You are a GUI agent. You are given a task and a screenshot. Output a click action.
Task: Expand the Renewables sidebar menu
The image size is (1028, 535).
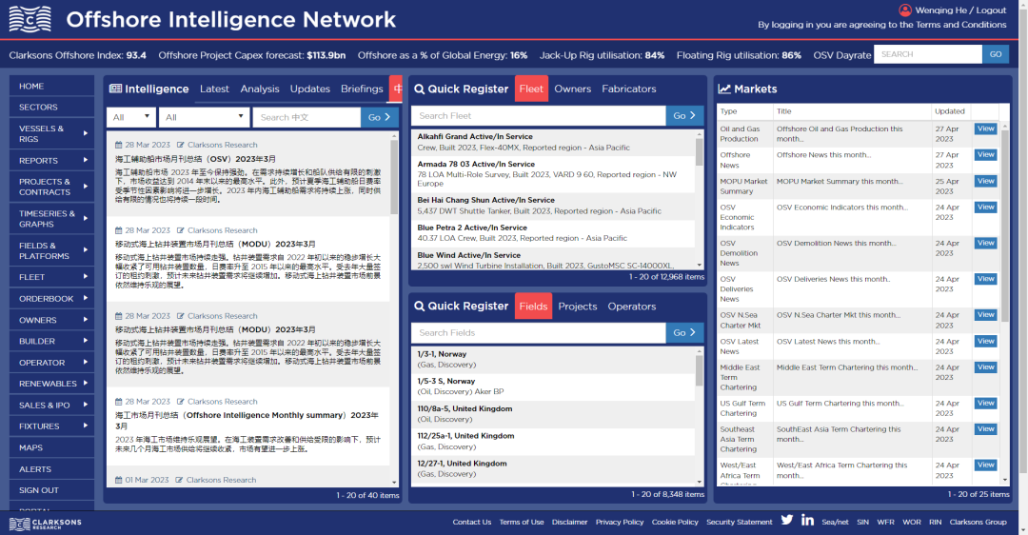click(x=51, y=384)
